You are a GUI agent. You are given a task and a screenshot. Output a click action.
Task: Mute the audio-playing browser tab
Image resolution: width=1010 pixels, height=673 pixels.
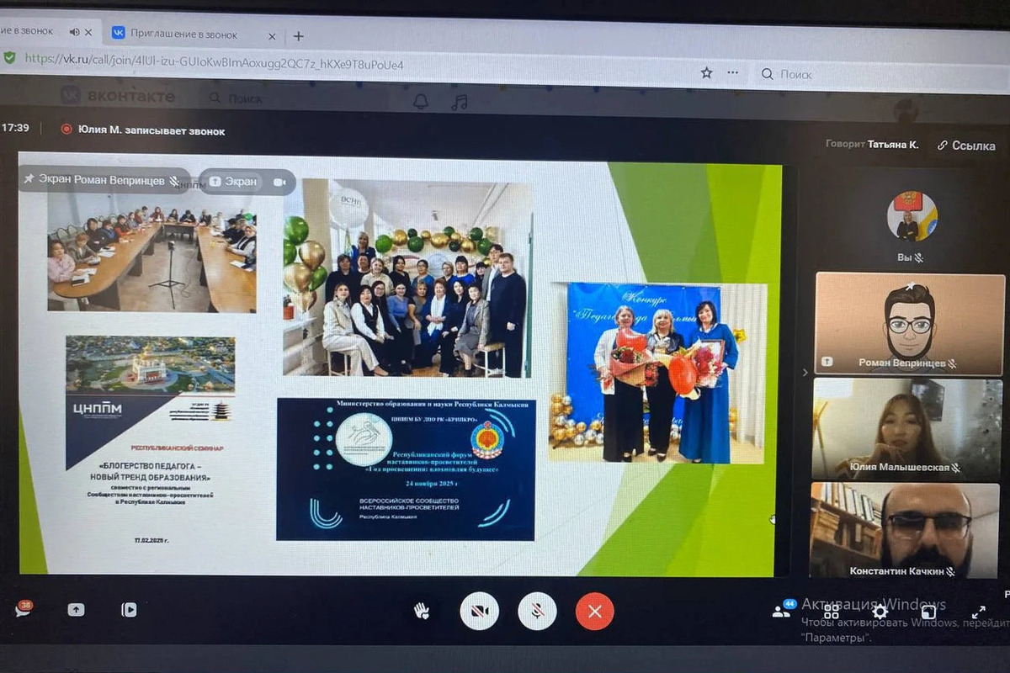[75, 32]
